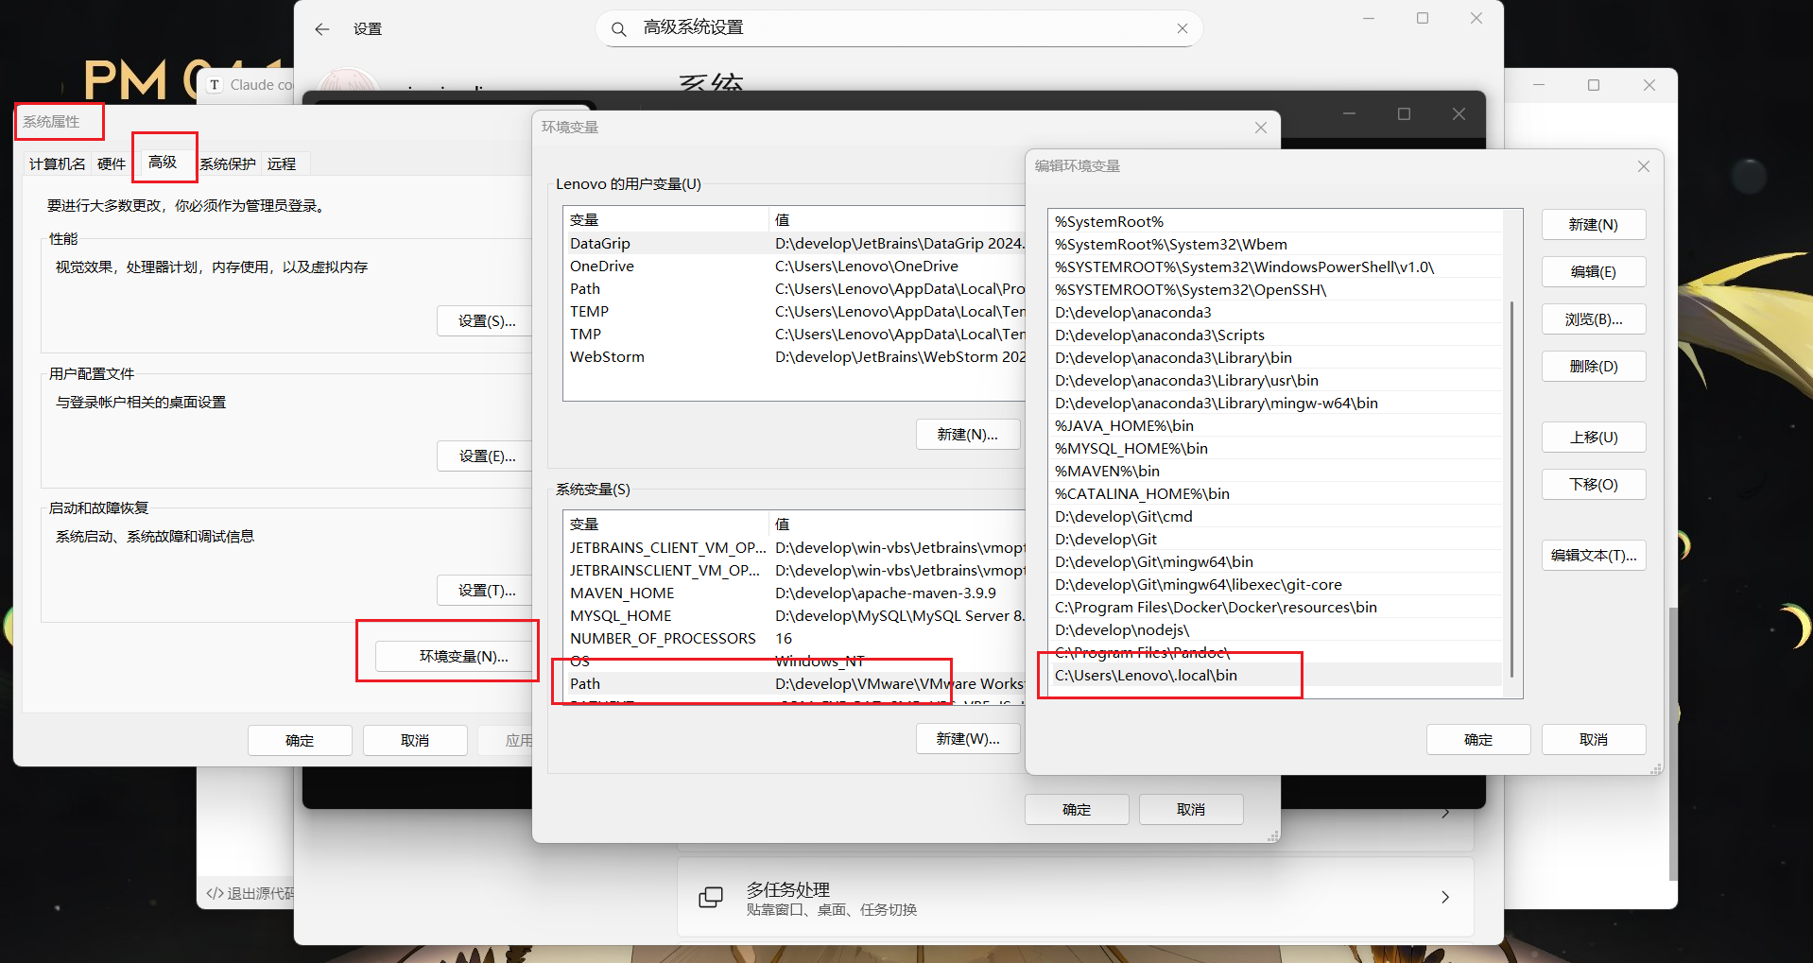Select the C:\Users\Lenovo\.local\bin entry
This screenshot has width=1813, height=963.
(x=1275, y=676)
